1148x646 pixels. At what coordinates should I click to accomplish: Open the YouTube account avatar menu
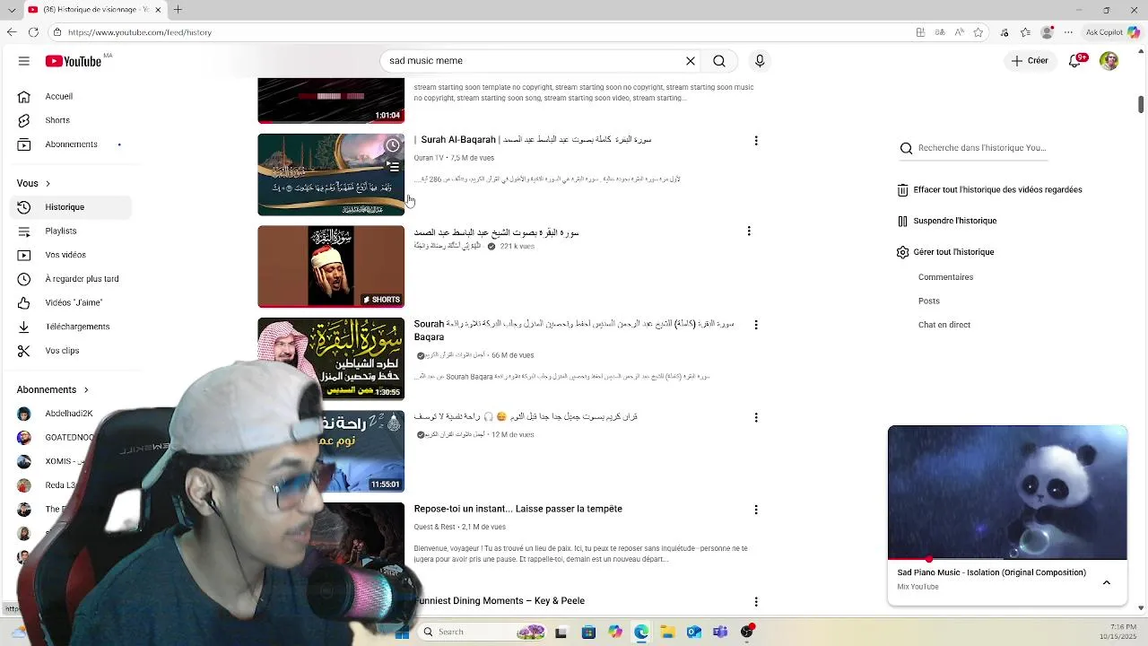[x=1109, y=61]
